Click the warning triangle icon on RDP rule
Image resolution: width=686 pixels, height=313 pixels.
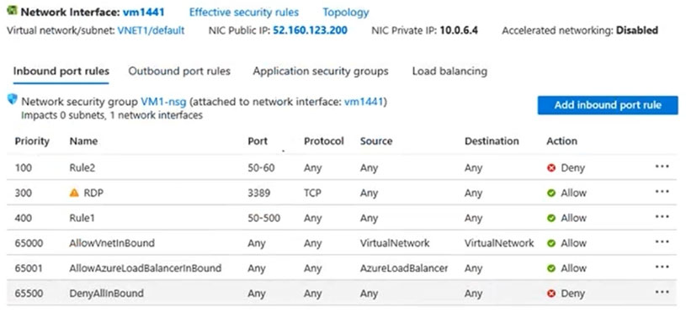pos(74,193)
